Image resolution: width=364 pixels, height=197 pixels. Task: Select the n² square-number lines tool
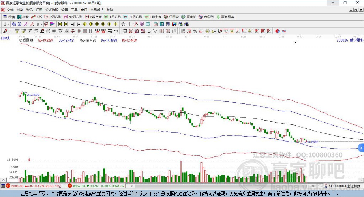tap(60, 31)
